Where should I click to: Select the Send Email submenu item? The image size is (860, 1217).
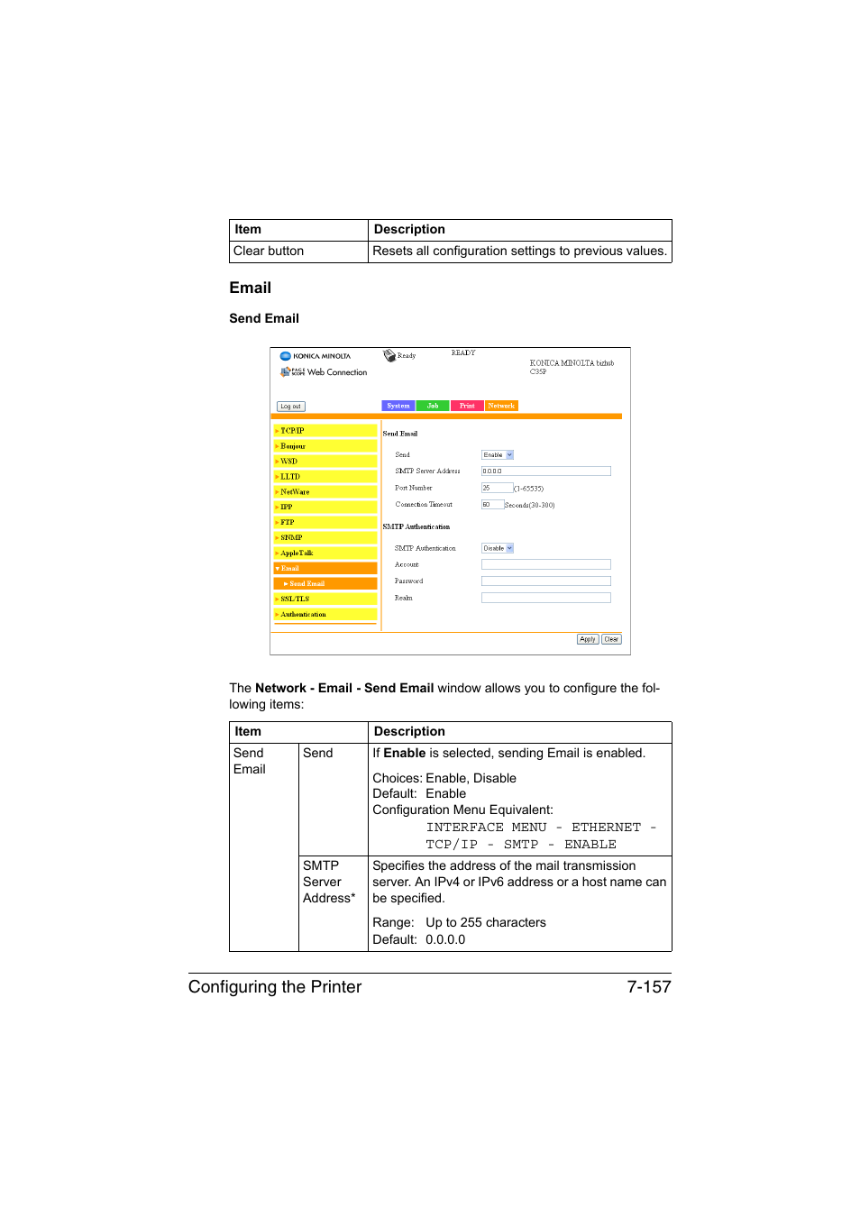(x=325, y=584)
